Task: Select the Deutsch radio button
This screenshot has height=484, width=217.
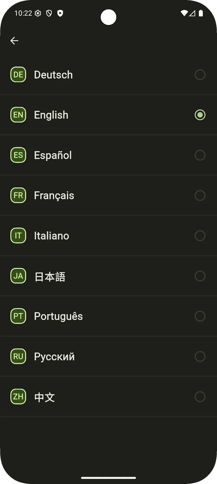Action: 200,75
